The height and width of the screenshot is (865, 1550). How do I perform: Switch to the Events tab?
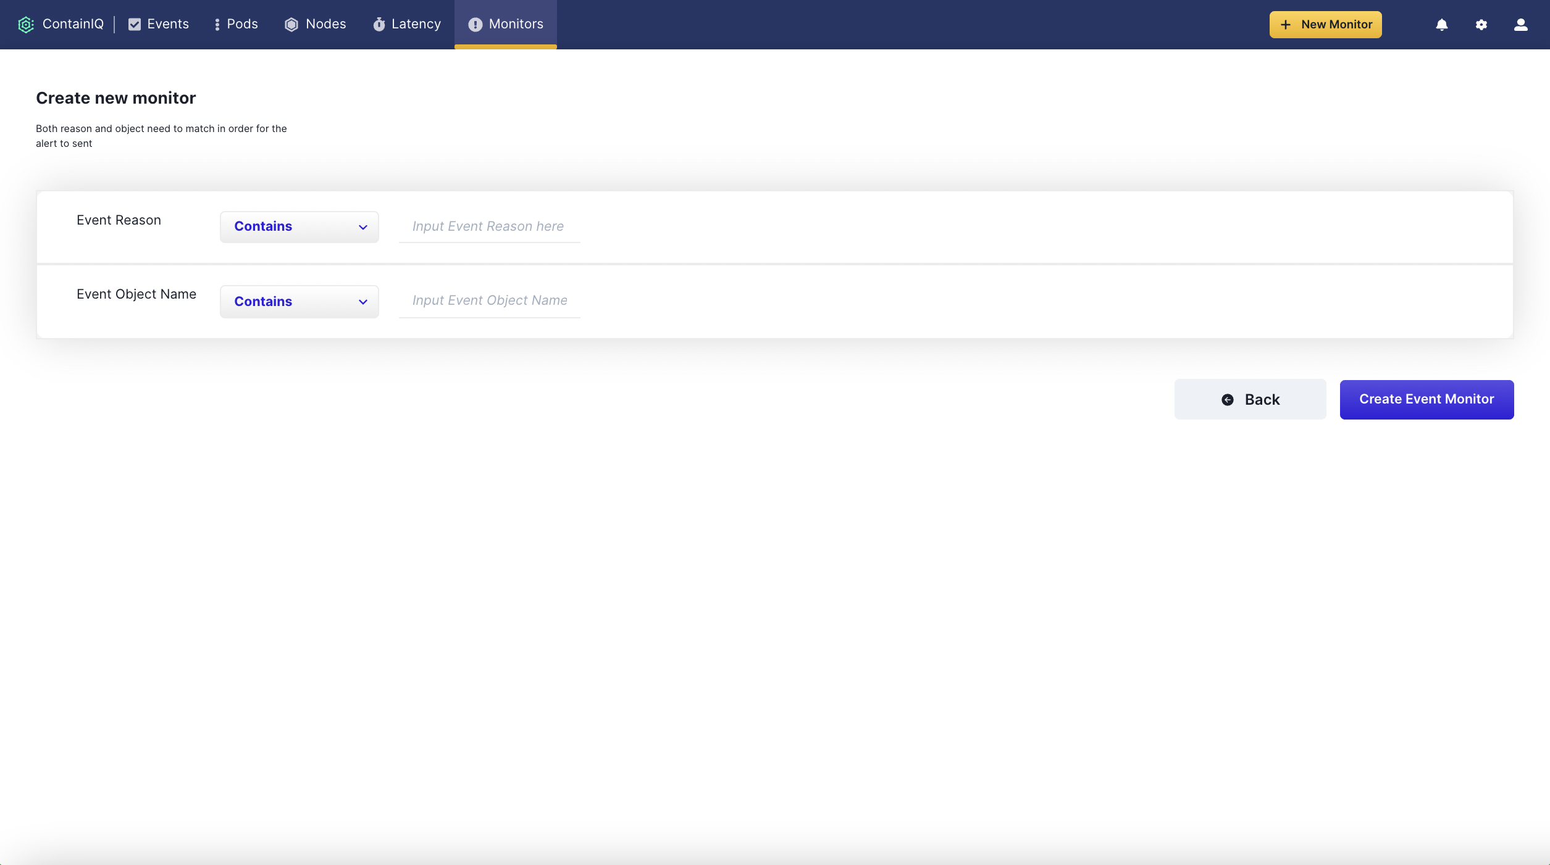[x=161, y=24]
